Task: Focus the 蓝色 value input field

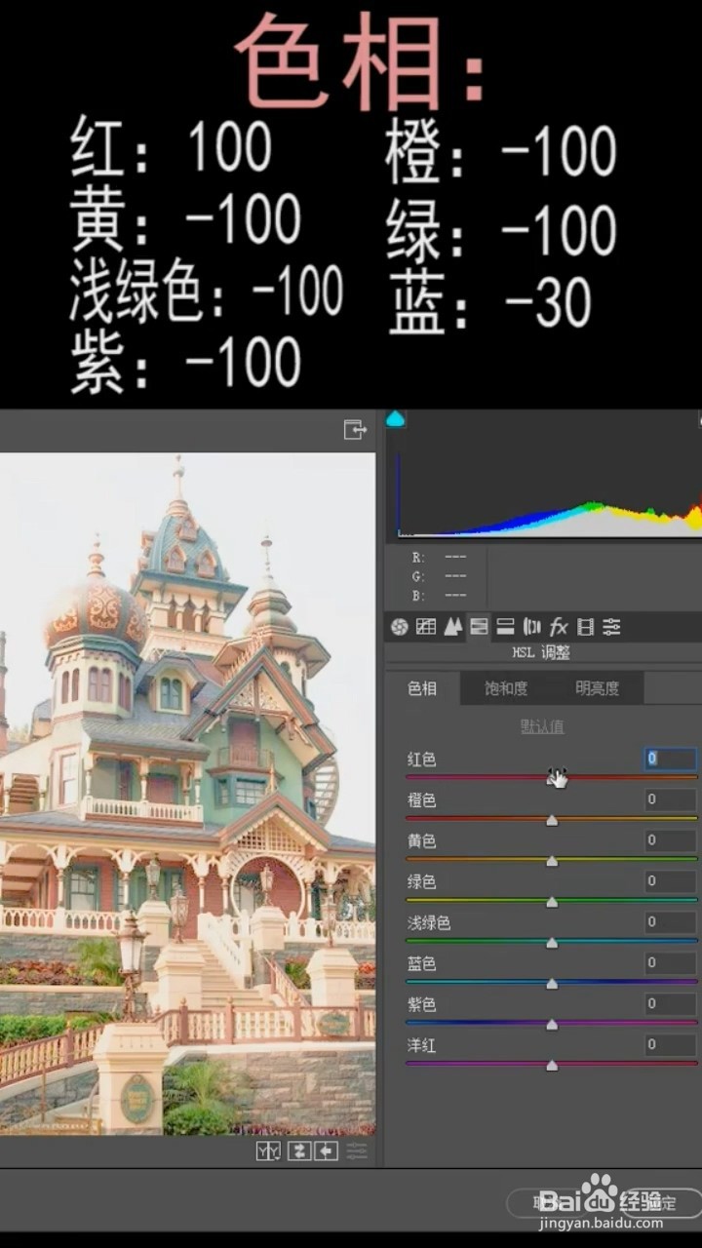Action: [x=671, y=963]
